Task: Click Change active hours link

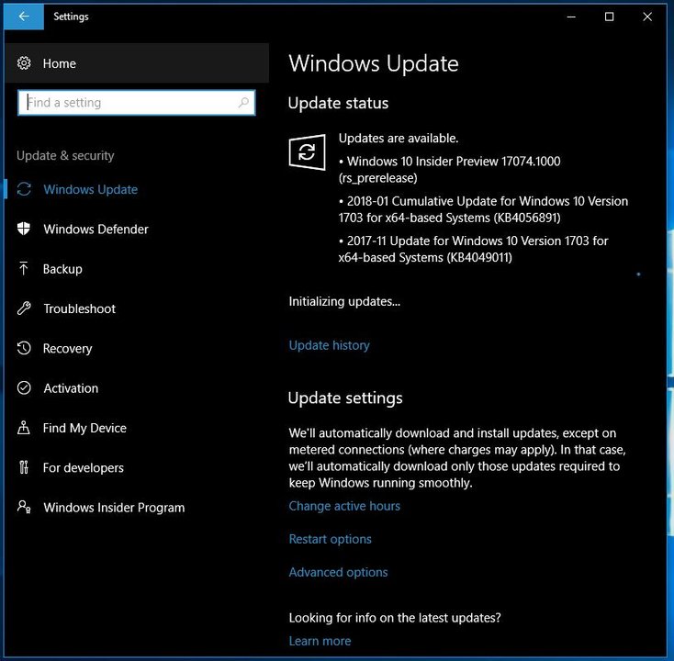Action: pyautogui.click(x=344, y=506)
